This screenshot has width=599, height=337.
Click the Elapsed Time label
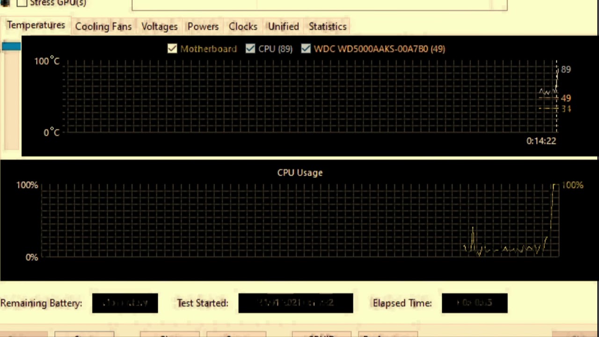(402, 303)
